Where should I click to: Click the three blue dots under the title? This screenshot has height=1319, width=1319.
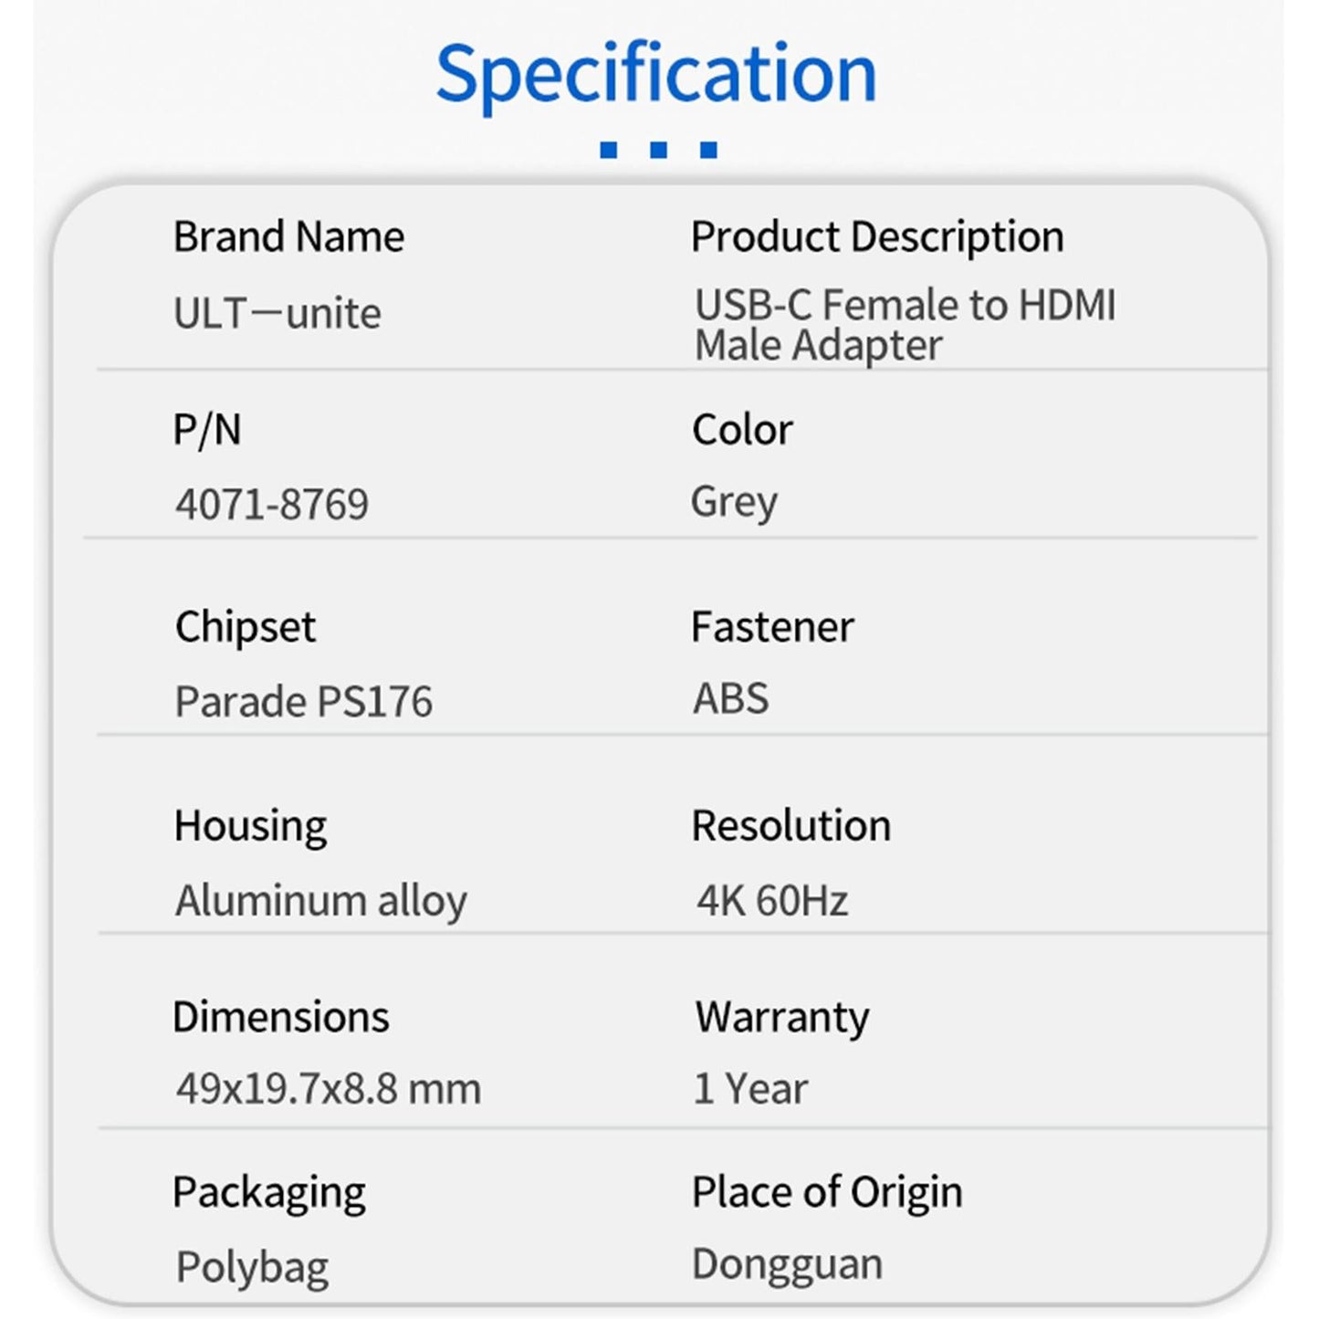(658, 150)
